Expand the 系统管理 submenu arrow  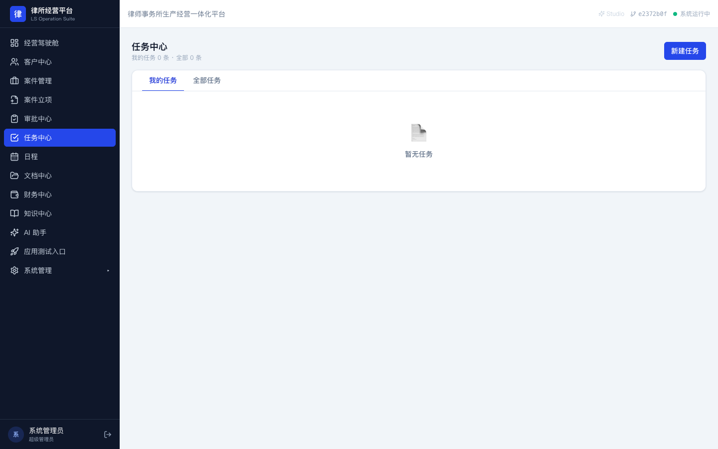[108, 270]
